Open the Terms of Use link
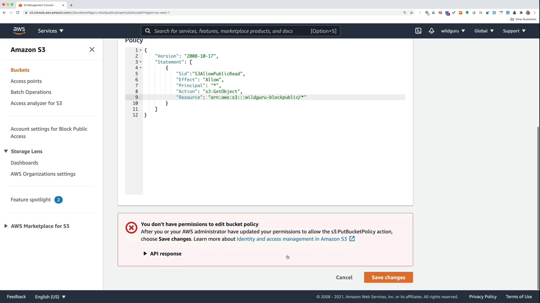Viewport: 540px width, 303px height. click(519, 297)
